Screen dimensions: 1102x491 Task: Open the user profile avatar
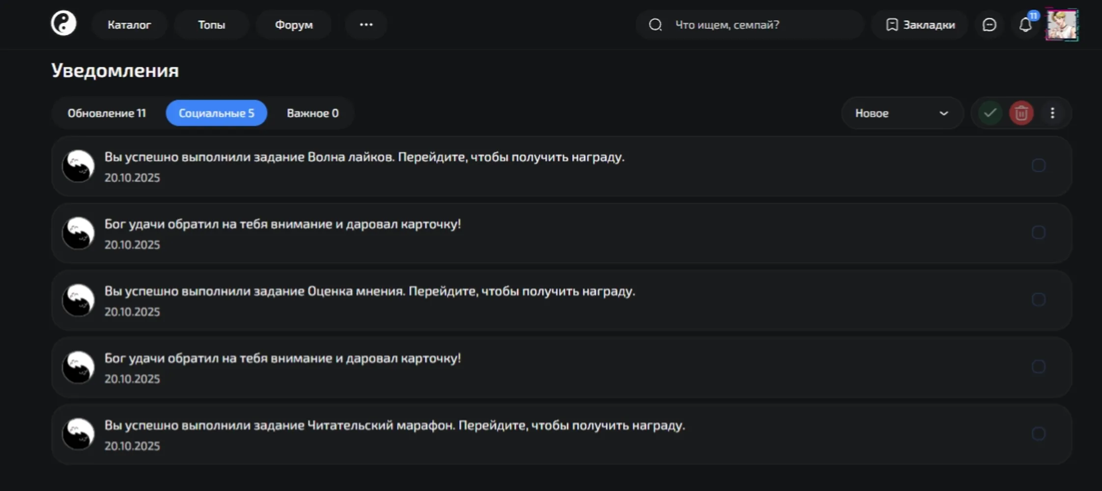coord(1062,25)
